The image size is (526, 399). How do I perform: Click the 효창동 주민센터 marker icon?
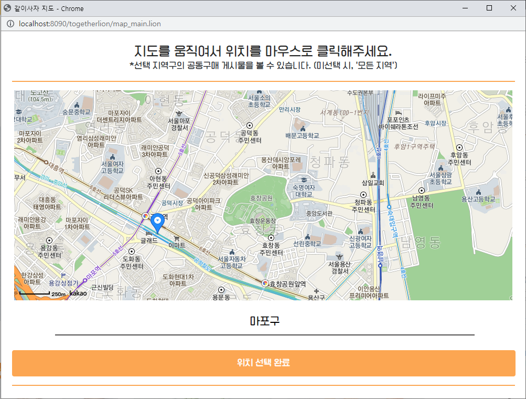point(271,238)
